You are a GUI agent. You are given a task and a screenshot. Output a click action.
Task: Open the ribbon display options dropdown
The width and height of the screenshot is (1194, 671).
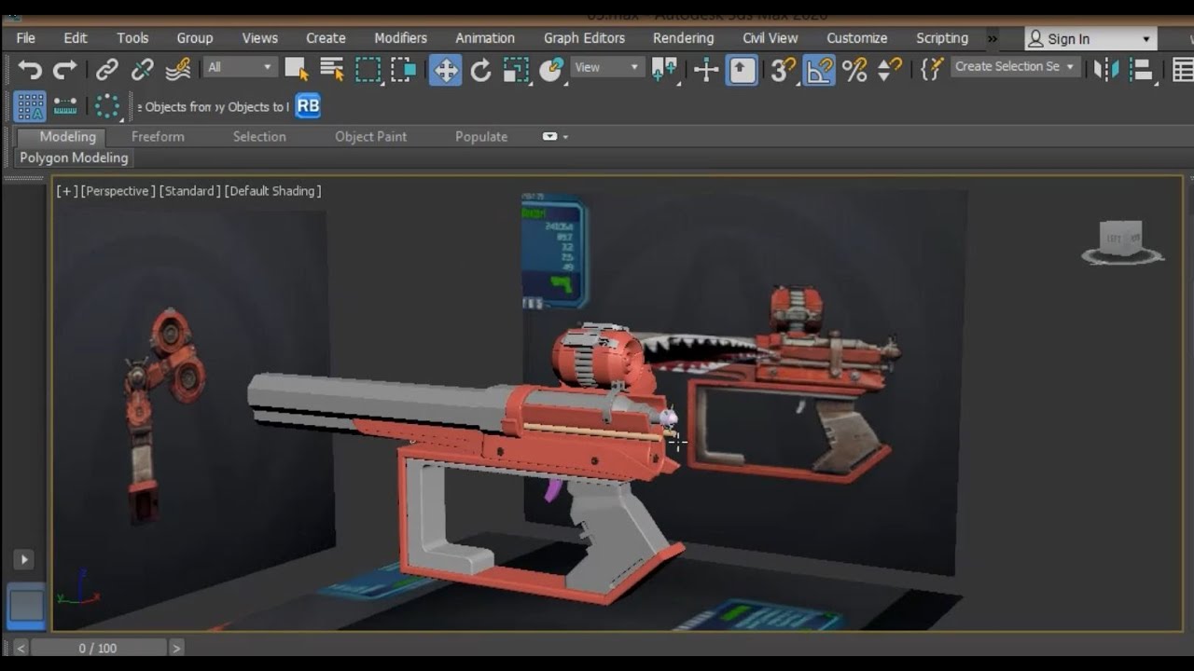pyautogui.click(x=555, y=136)
